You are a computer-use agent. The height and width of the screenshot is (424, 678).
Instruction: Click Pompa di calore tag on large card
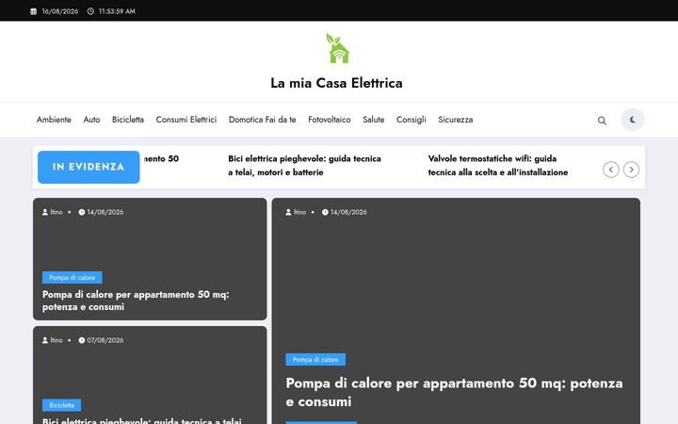[x=315, y=360]
